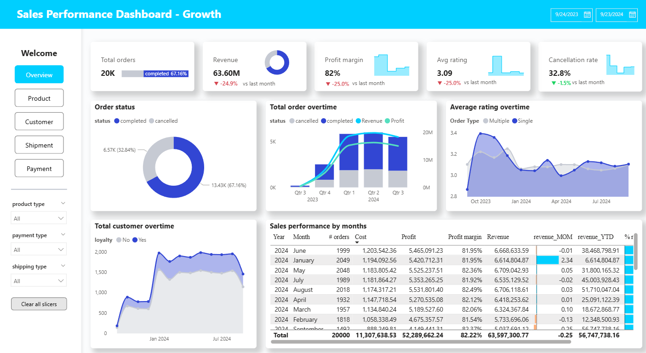Open the start date calendar picker icon
This screenshot has width=646, height=353.
pos(587,15)
